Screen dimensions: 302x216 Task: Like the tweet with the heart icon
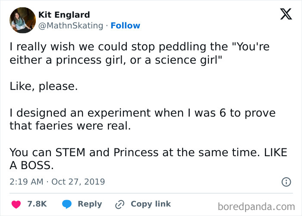pyautogui.click(x=16, y=204)
